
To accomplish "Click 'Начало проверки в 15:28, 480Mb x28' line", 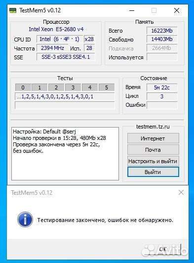I will pos(59,138).
